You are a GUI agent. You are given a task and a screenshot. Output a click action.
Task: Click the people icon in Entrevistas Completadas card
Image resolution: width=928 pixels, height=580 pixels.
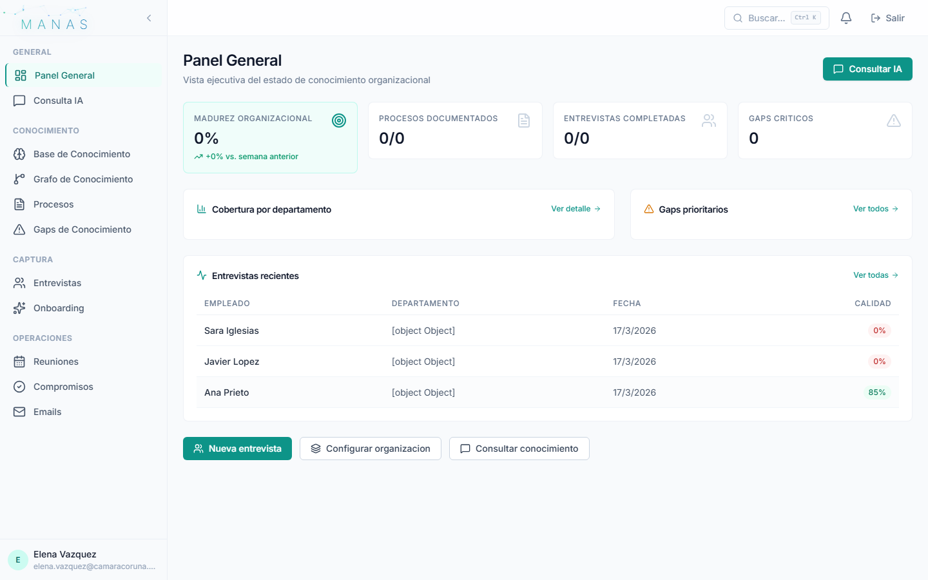pos(709,121)
